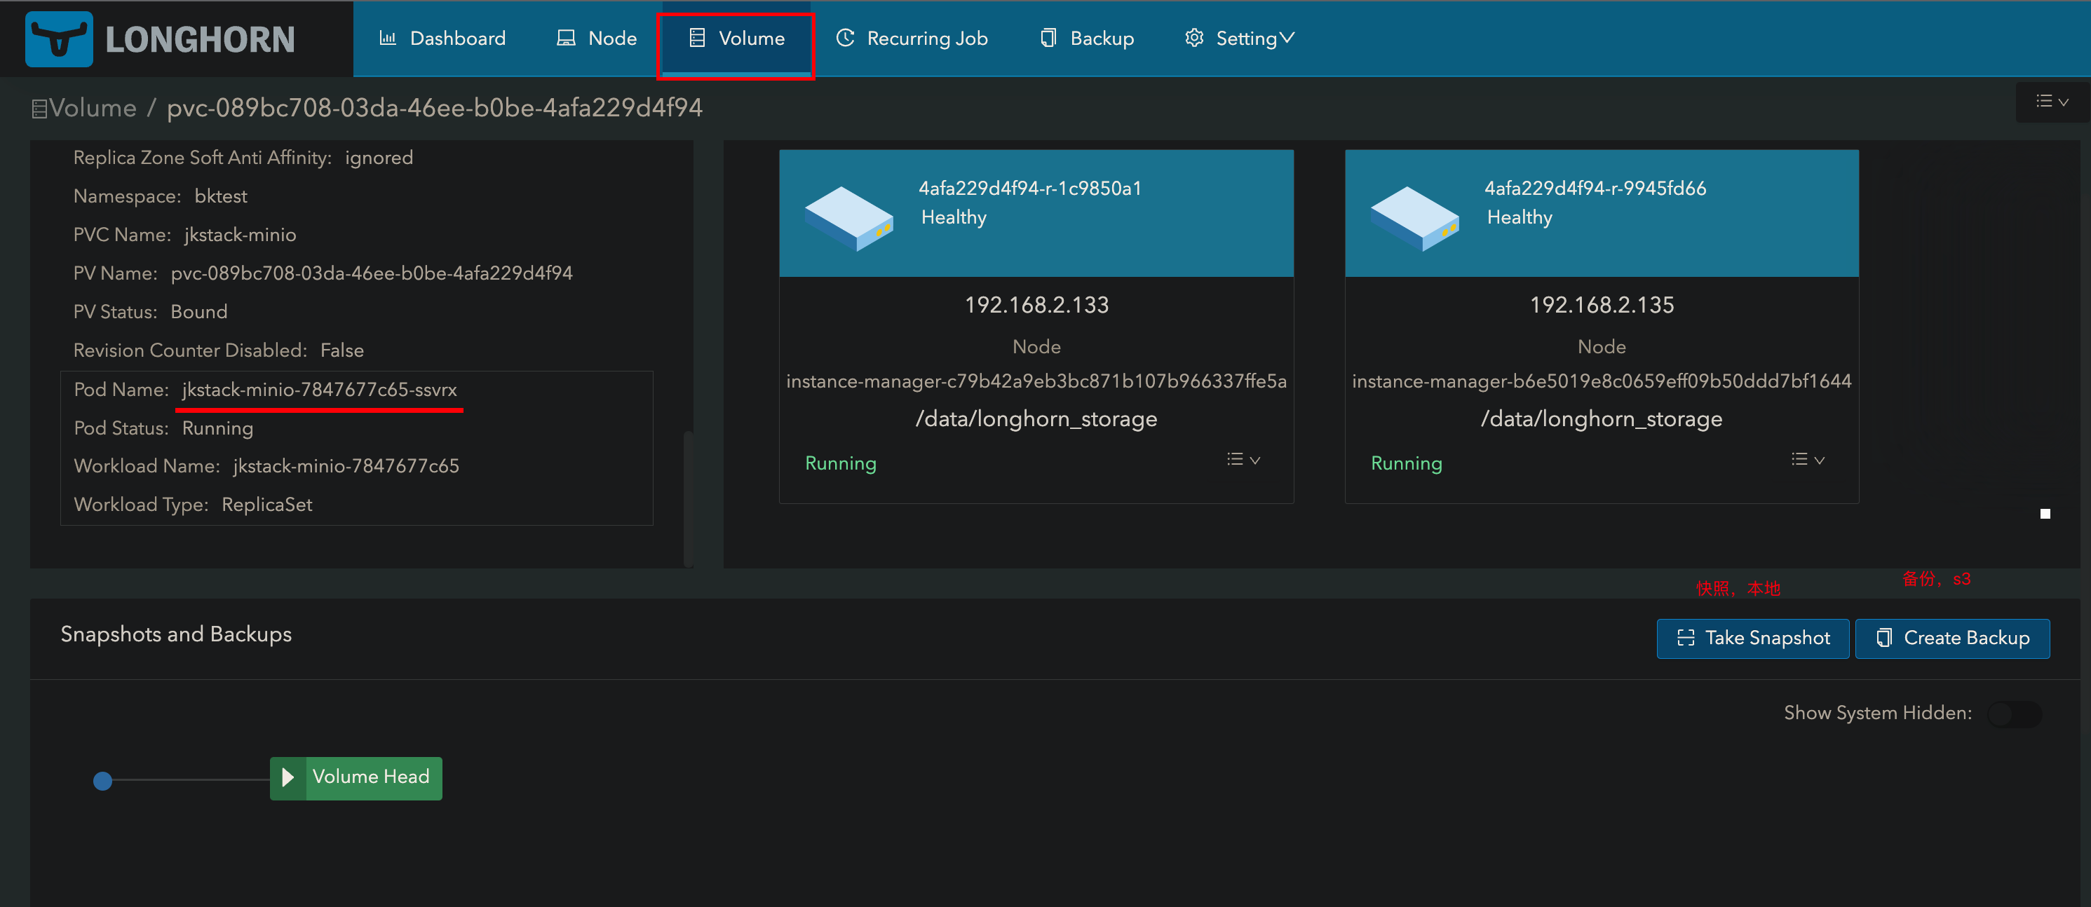This screenshot has width=2091, height=907.
Task: Open actions menu for replica on 192.168.2.135
Action: (x=1808, y=460)
